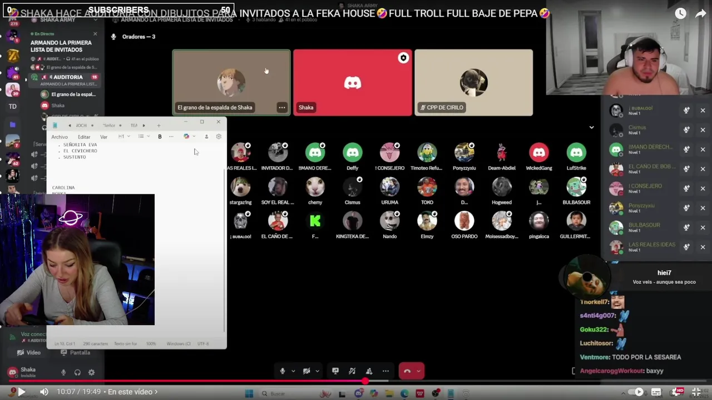Open Notepad list style dropdown

[x=144, y=137]
